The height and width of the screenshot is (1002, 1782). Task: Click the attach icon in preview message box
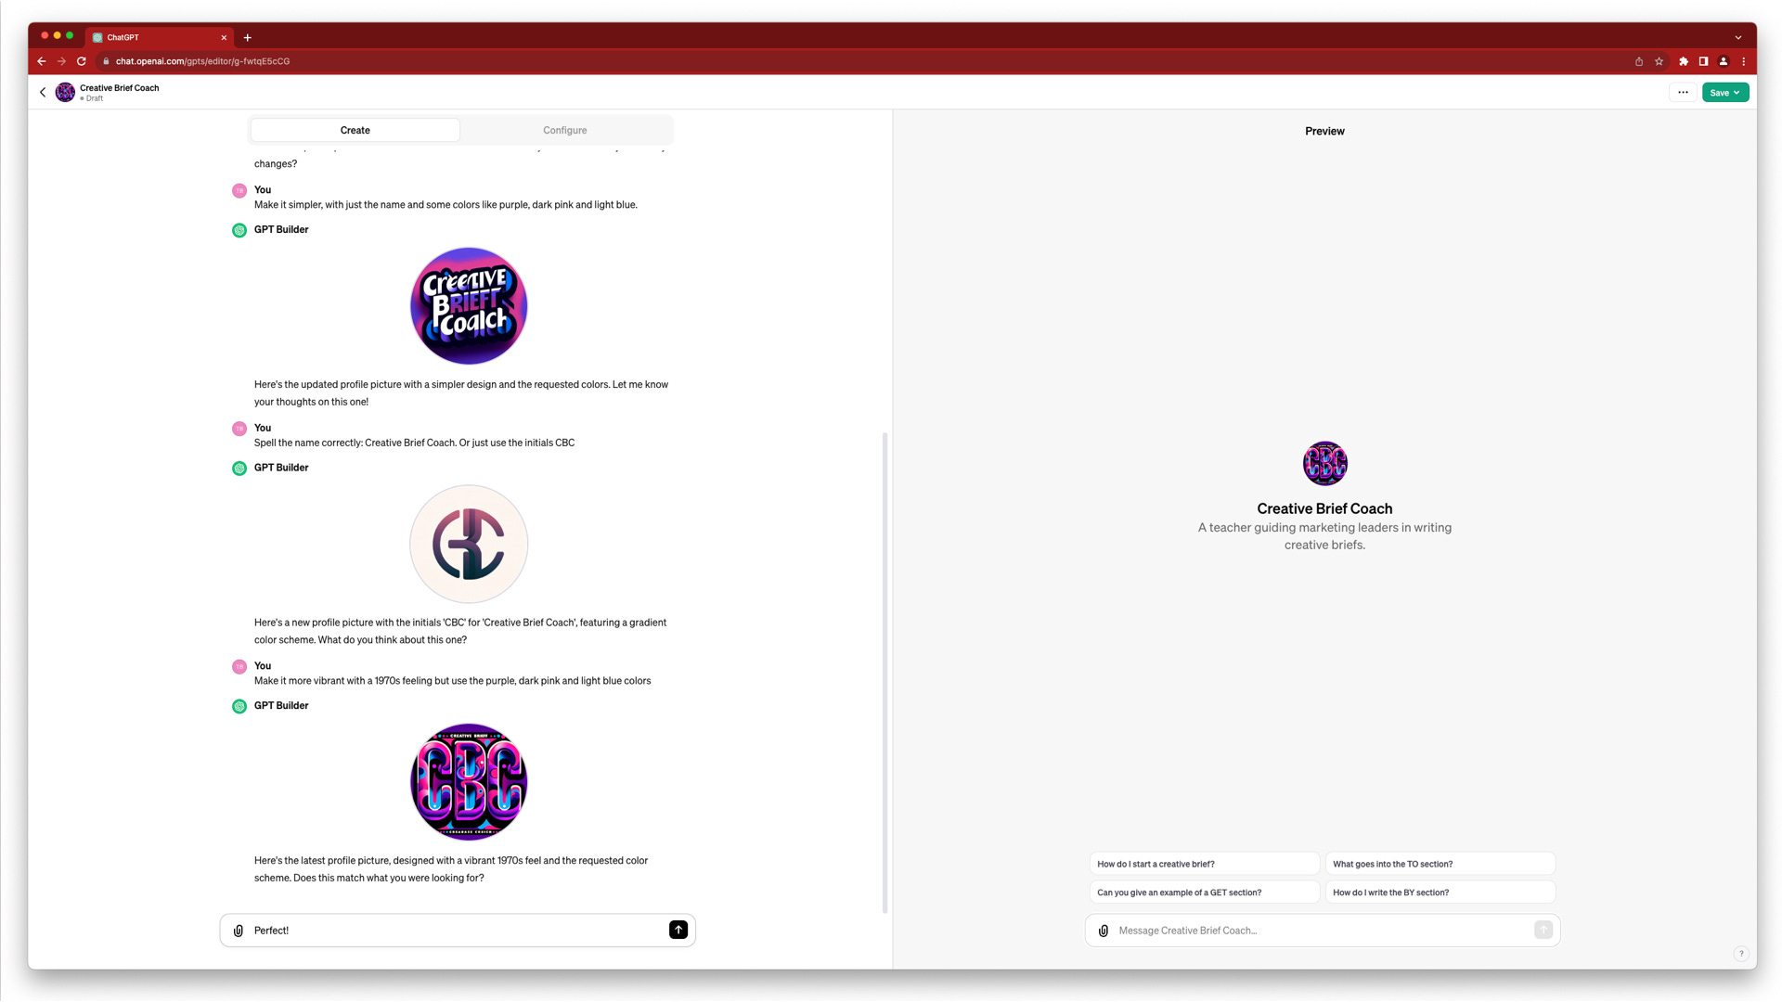(1104, 931)
